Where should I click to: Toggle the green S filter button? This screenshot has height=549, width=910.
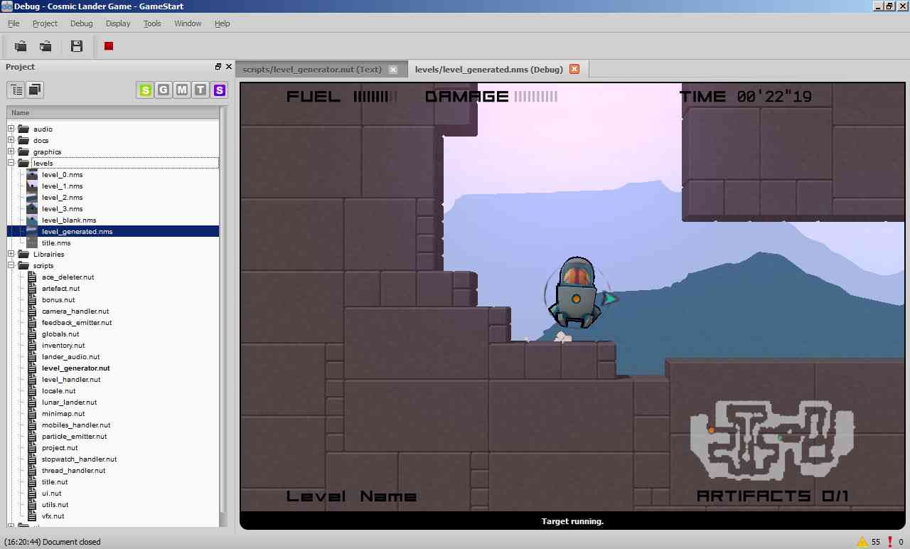coord(145,90)
